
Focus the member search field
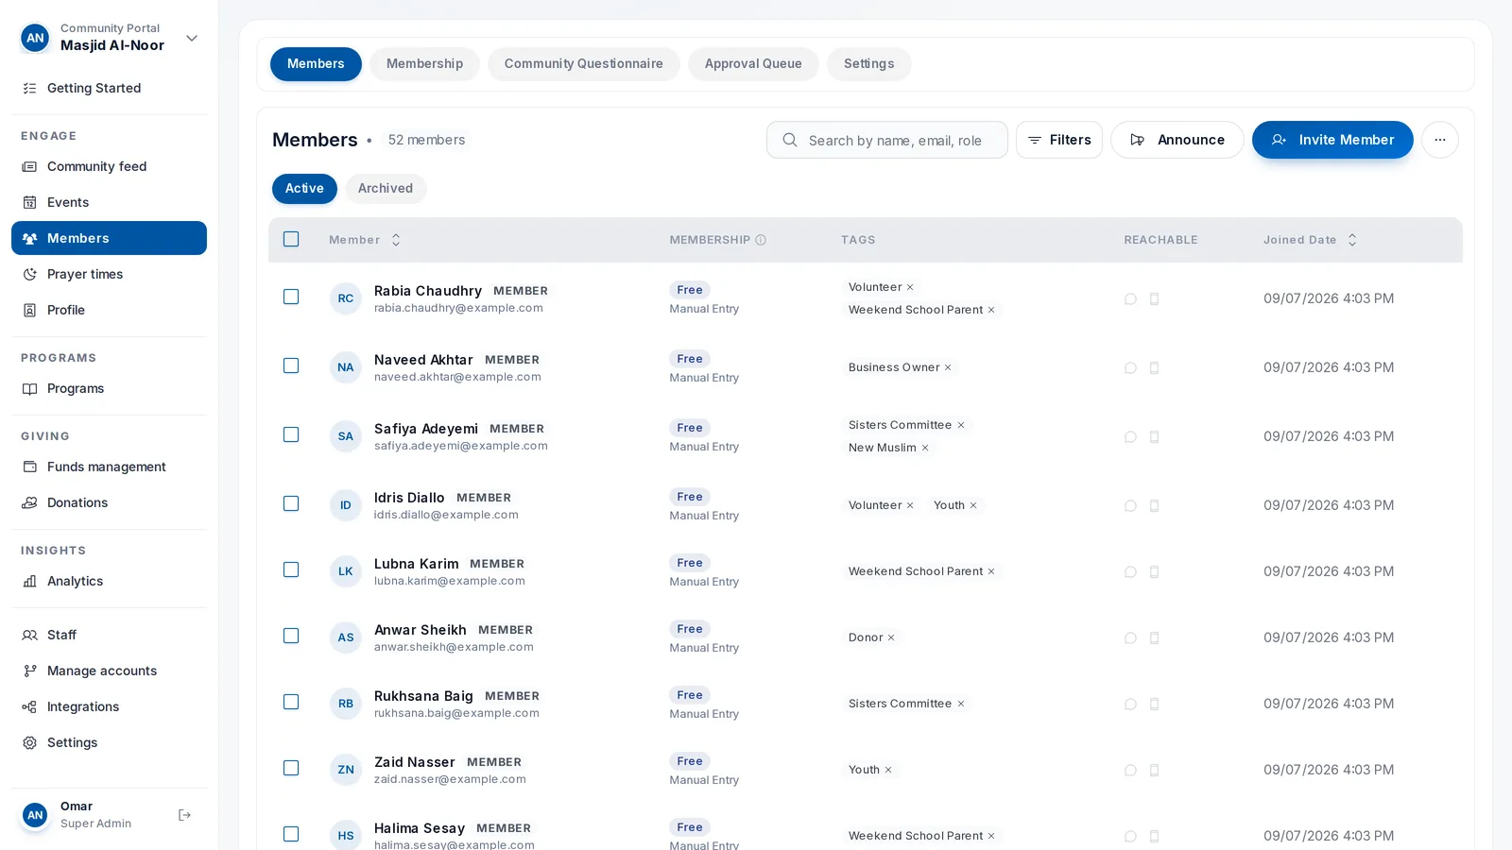pos(887,140)
